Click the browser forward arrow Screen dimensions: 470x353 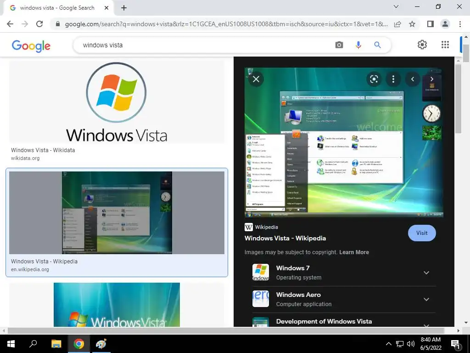(x=25, y=24)
